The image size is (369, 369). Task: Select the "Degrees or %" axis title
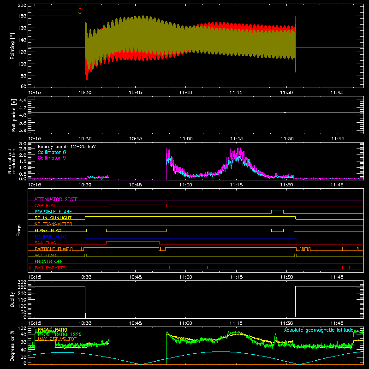coord(12,345)
